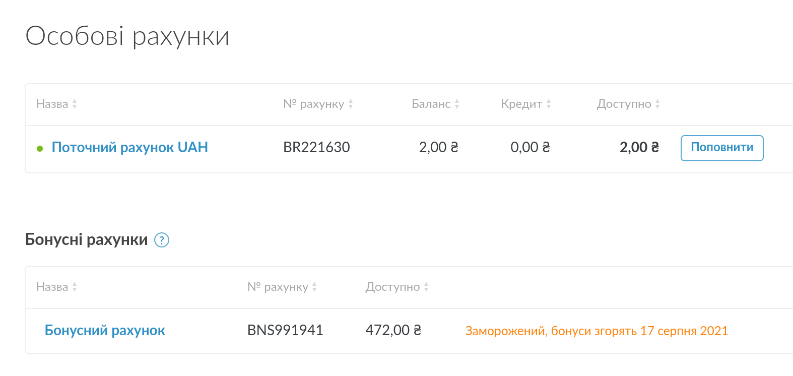Image resolution: width=793 pixels, height=376 pixels.
Task: Open the Бонусний рахунок link
Action: (x=105, y=330)
